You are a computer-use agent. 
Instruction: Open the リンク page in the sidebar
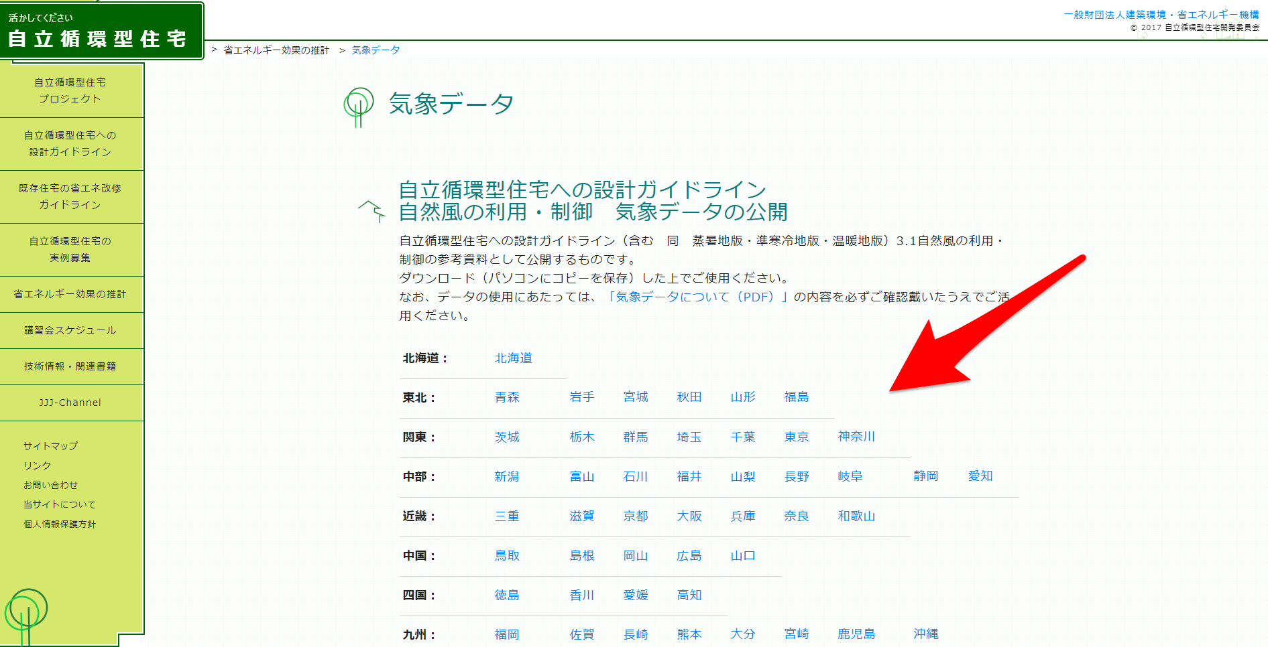[37, 465]
